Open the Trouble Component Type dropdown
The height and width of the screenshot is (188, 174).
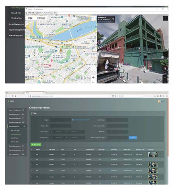(x=117, y=137)
